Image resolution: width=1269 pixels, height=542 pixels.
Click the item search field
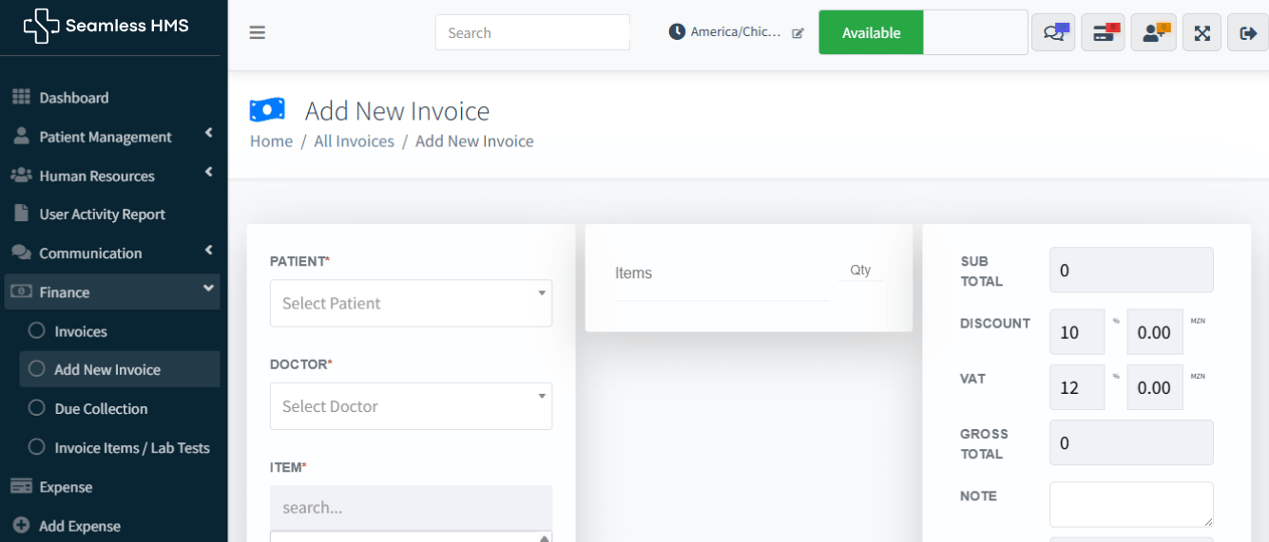(411, 508)
